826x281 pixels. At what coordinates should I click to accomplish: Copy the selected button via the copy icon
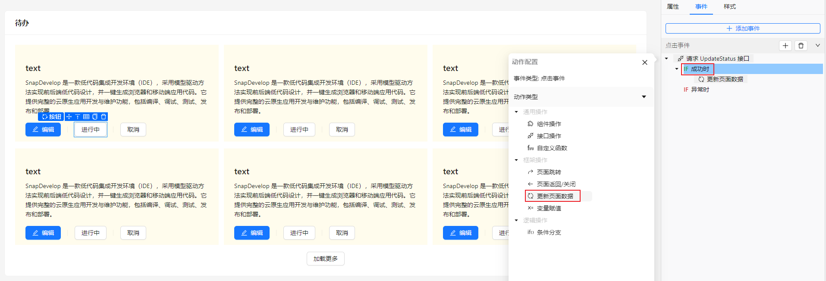point(95,117)
